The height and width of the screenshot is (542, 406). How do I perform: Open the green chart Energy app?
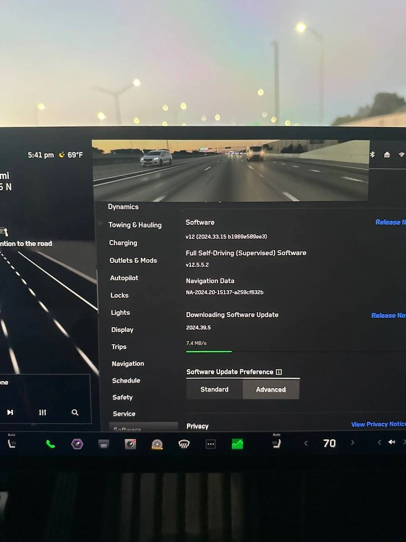237,444
